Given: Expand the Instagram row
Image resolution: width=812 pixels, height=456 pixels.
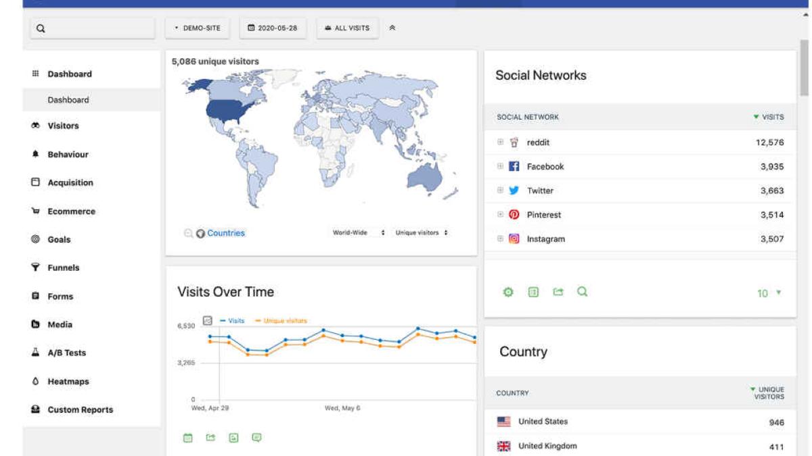Looking at the screenshot, I should [x=500, y=239].
